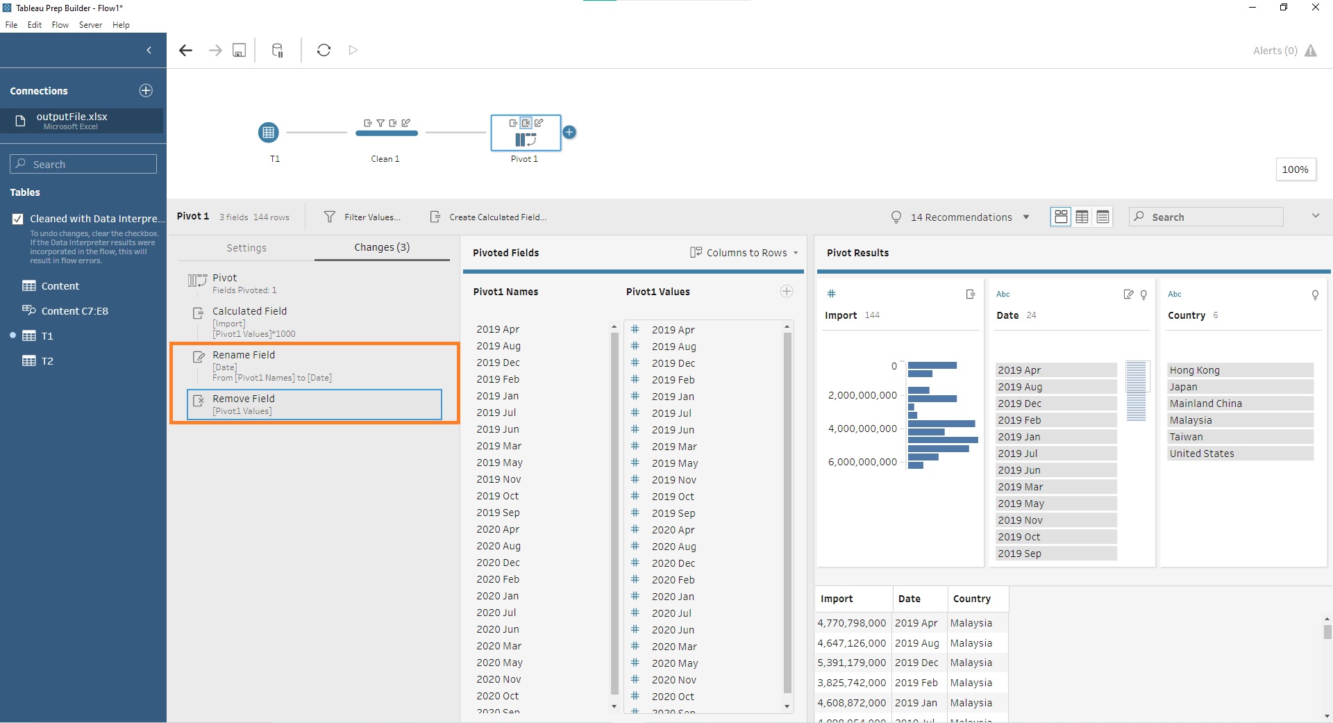Click the rename annotation icon above Clean 1
The width and height of the screenshot is (1333, 723).
pyautogui.click(x=405, y=123)
